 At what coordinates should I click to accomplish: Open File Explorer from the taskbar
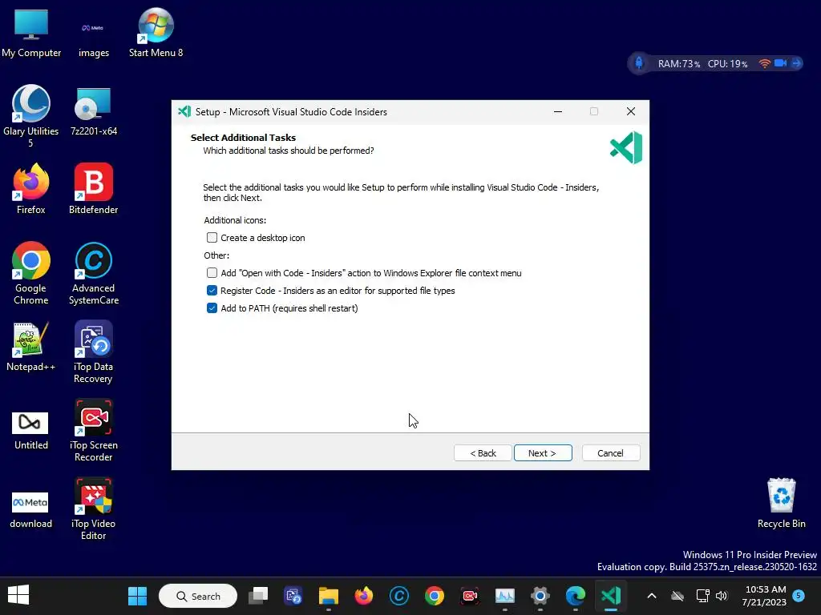(x=328, y=596)
